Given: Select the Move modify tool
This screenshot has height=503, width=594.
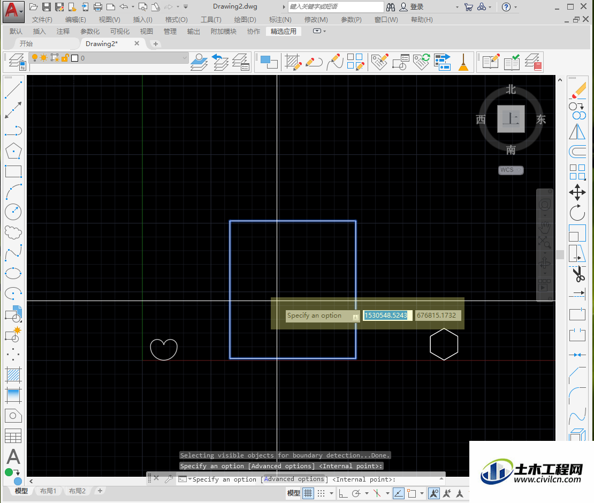Looking at the screenshot, I should tap(577, 192).
